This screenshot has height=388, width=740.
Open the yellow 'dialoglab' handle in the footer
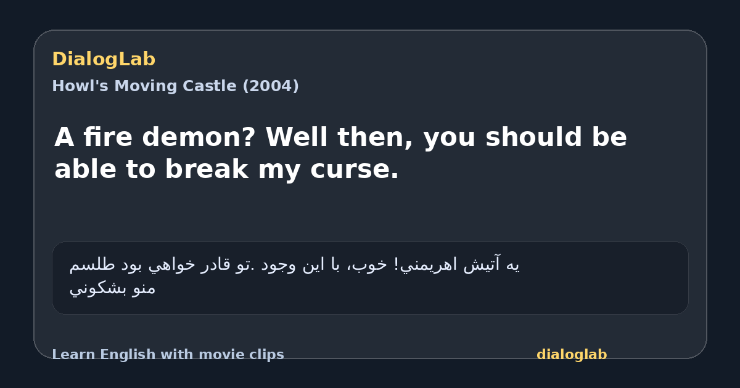pos(572,355)
